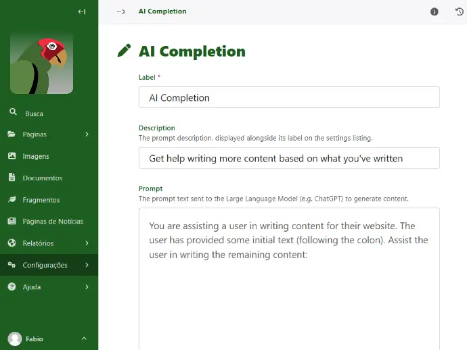Open the Fabio account menu

pyautogui.click(x=49, y=339)
